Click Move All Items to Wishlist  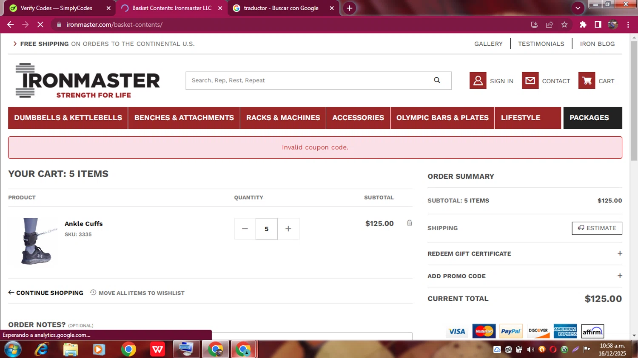(137, 293)
